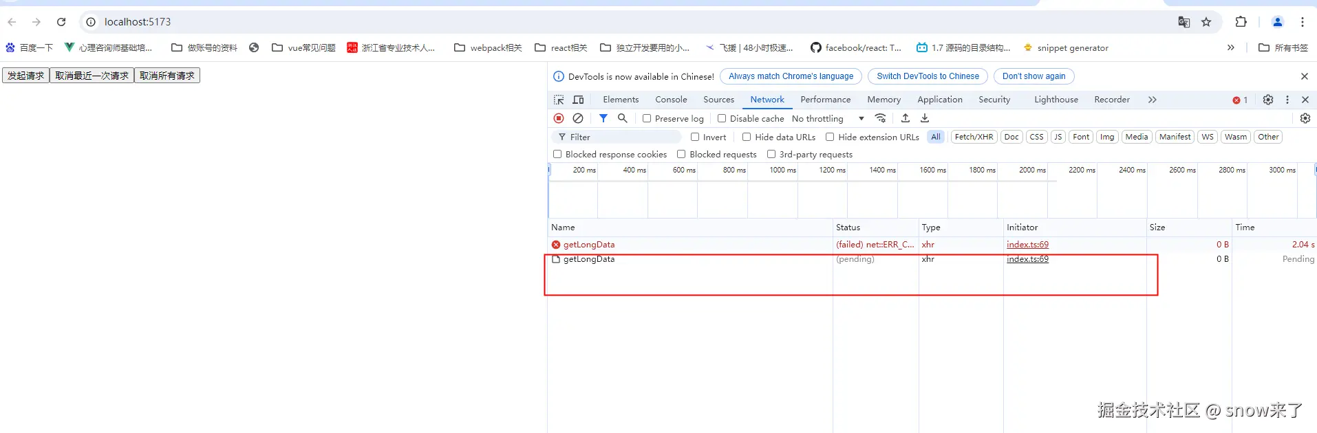Enable Disable cache checkbox
The width and height of the screenshot is (1317, 433).
[722, 118]
